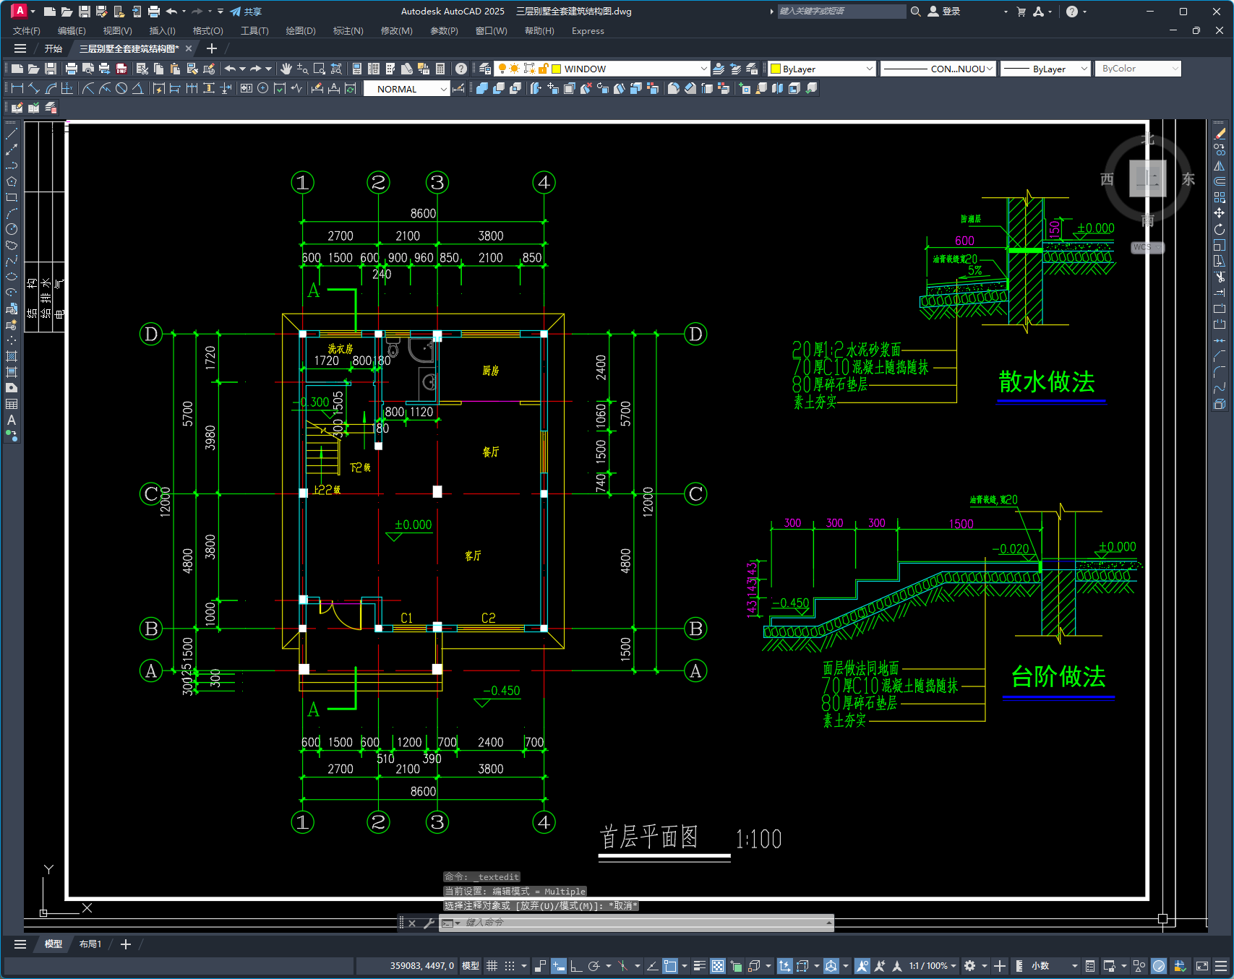Toggle ortho mode in status bar
Image resolution: width=1234 pixels, height=979 pixels.
coord(576,966)
